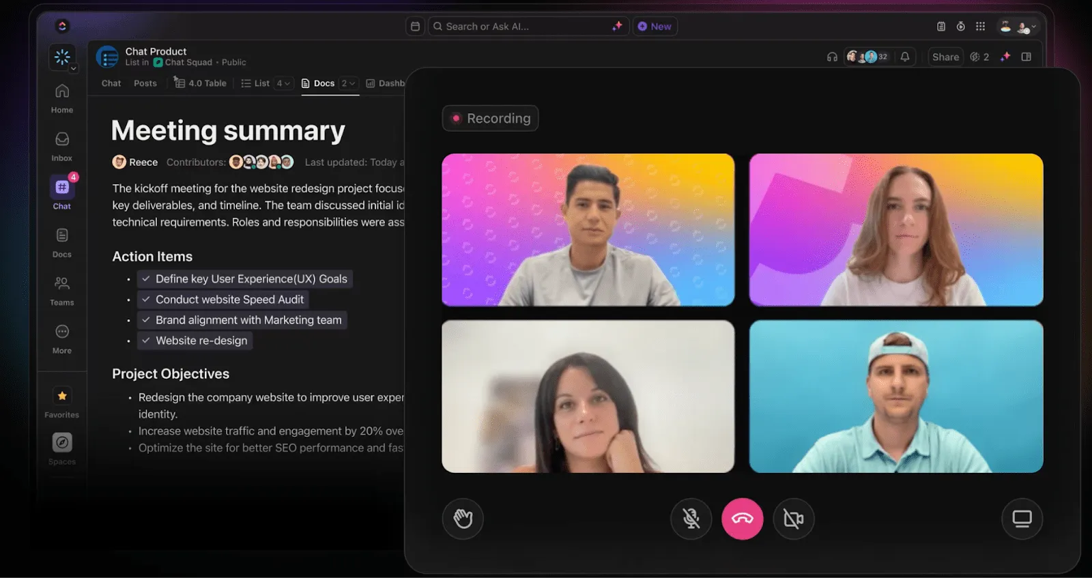
Task: Open Favorites in the sidebar
Action: 62,403
